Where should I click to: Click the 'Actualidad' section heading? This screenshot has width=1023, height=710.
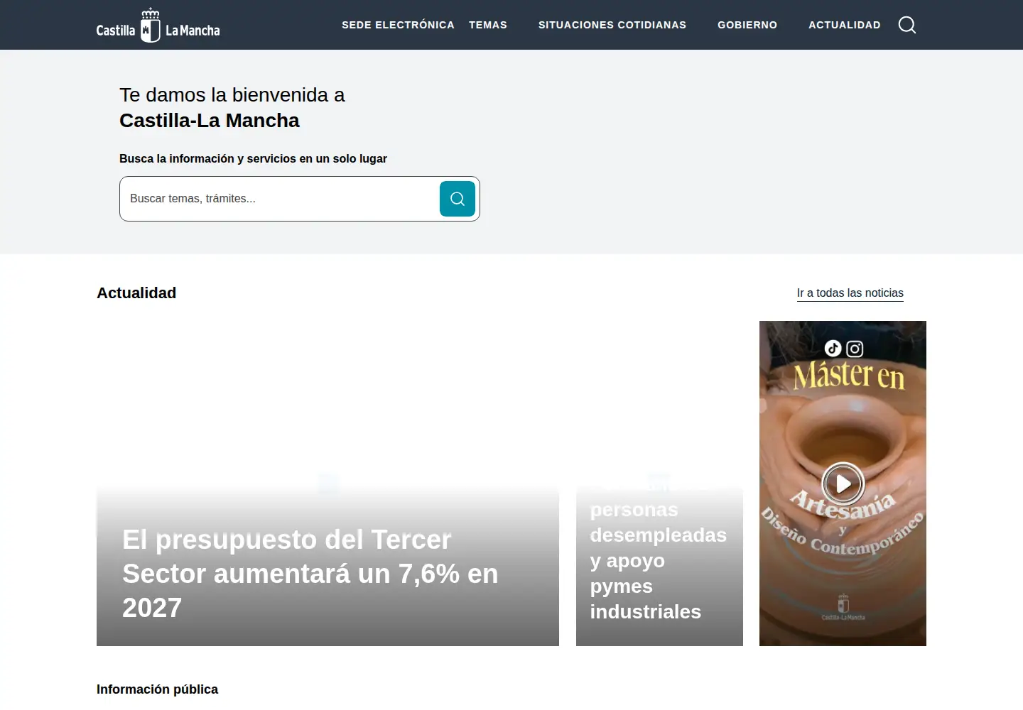pos(136,293)
